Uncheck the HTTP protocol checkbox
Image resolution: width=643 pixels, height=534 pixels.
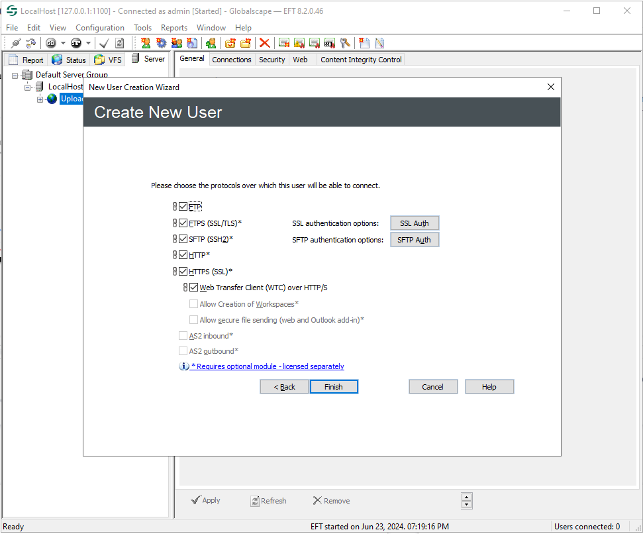point(183,255)
